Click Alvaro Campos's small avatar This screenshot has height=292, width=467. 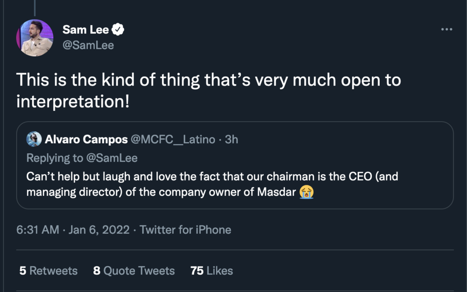34,139
